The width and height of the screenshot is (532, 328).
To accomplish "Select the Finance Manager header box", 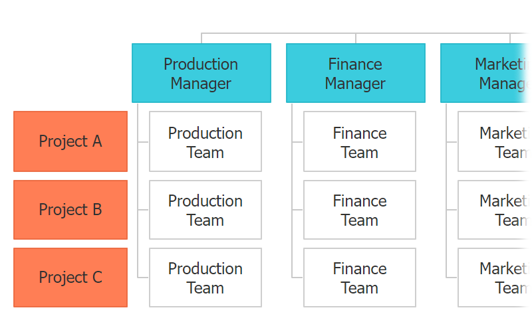I will pyautogui.click(x=355, y=74).
